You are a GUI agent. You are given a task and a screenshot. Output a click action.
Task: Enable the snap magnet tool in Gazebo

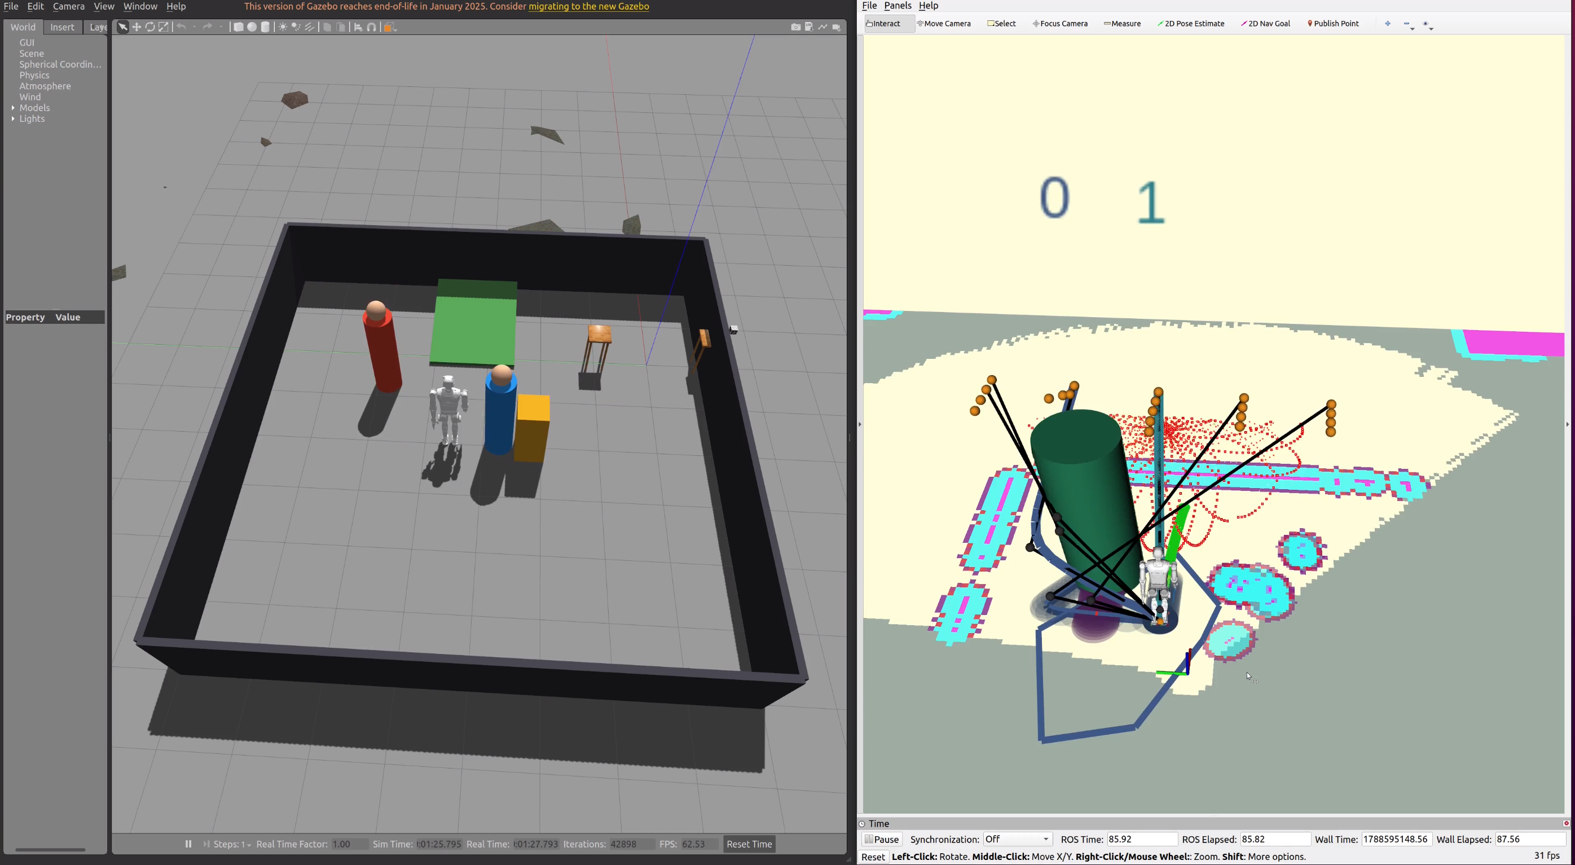point(372,27)
